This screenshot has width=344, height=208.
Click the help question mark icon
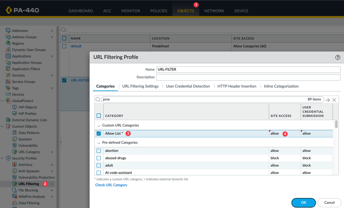[x=337, y=58]
